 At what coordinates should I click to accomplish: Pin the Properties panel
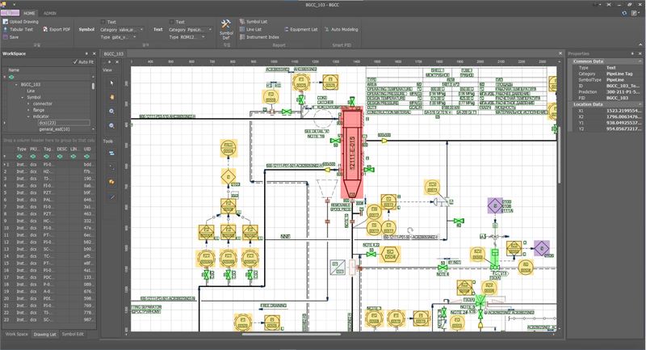632,53
